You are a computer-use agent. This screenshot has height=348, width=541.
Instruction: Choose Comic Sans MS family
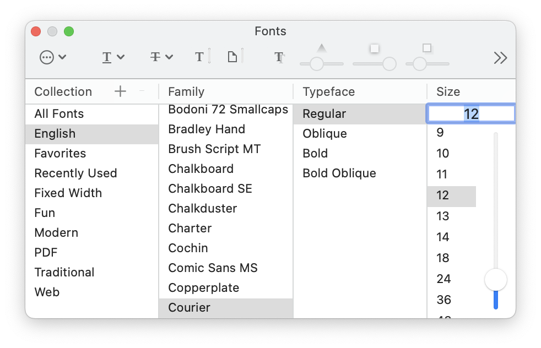[x=226, y=268]
